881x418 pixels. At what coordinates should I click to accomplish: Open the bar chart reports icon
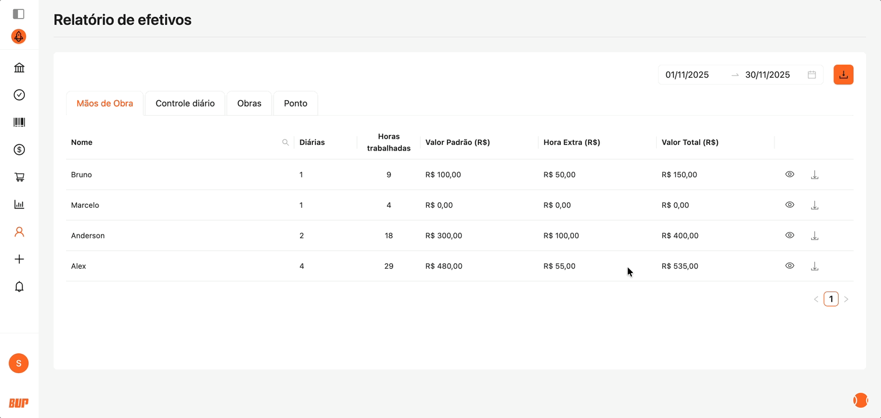pyautogui.click(x=19, y=205)
